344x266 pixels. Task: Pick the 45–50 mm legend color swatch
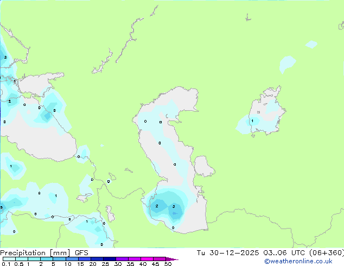tap(160, 259)
